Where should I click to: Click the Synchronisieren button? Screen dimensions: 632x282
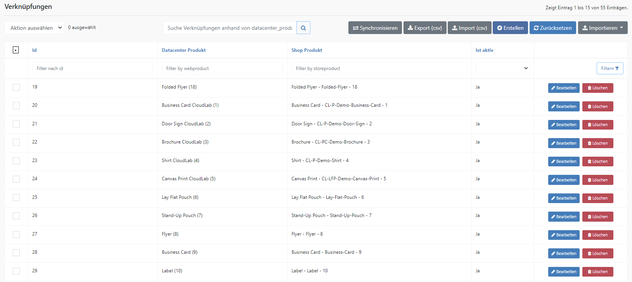(x=375, y=28)
